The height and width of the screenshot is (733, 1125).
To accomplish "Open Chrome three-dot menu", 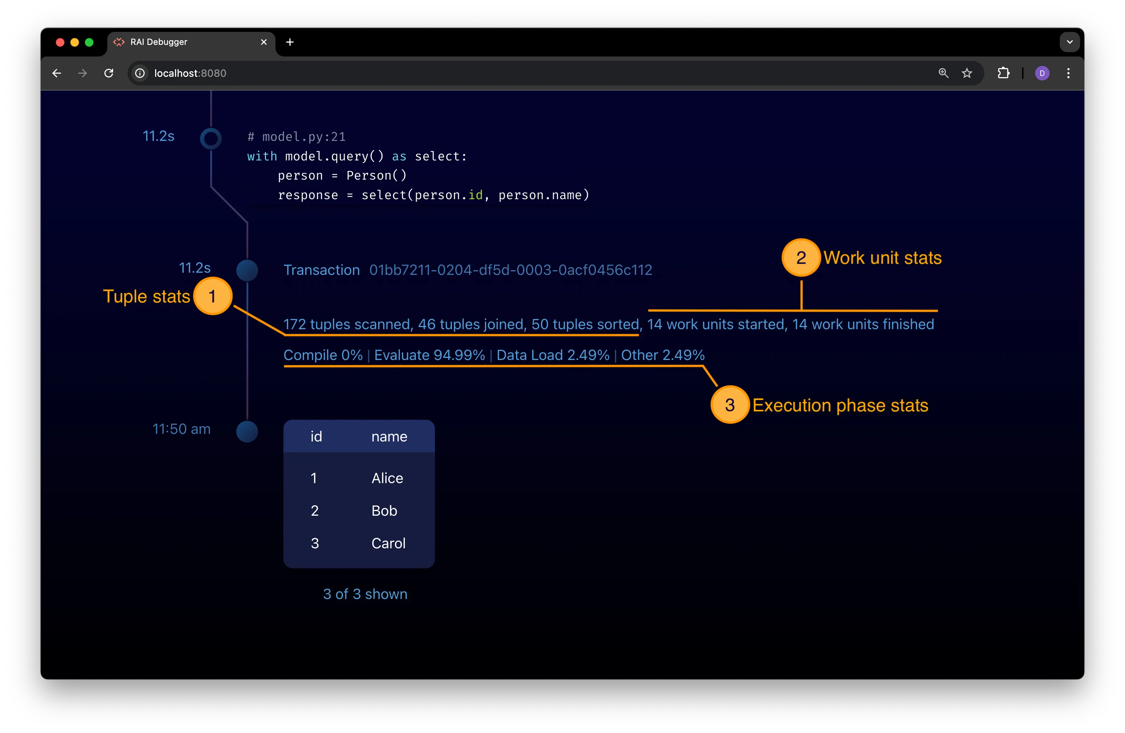I will [x=1068, y=73].
